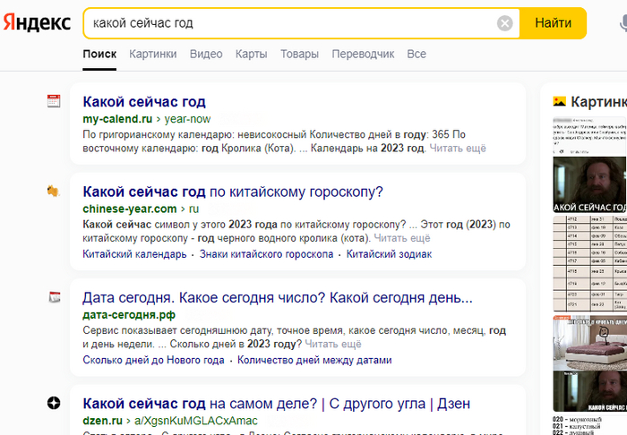
Task: Open the Картинки side panel heading
Action: [598, 102]
